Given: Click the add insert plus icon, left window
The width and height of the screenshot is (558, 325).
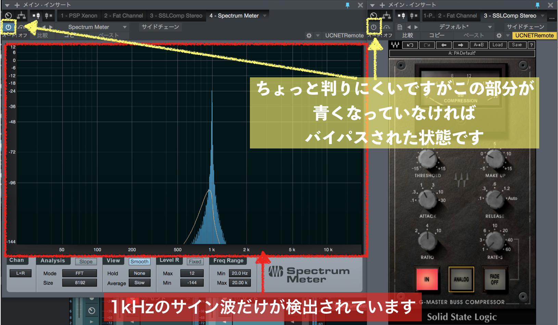Looking at the screenshot, I should [17, 5].
